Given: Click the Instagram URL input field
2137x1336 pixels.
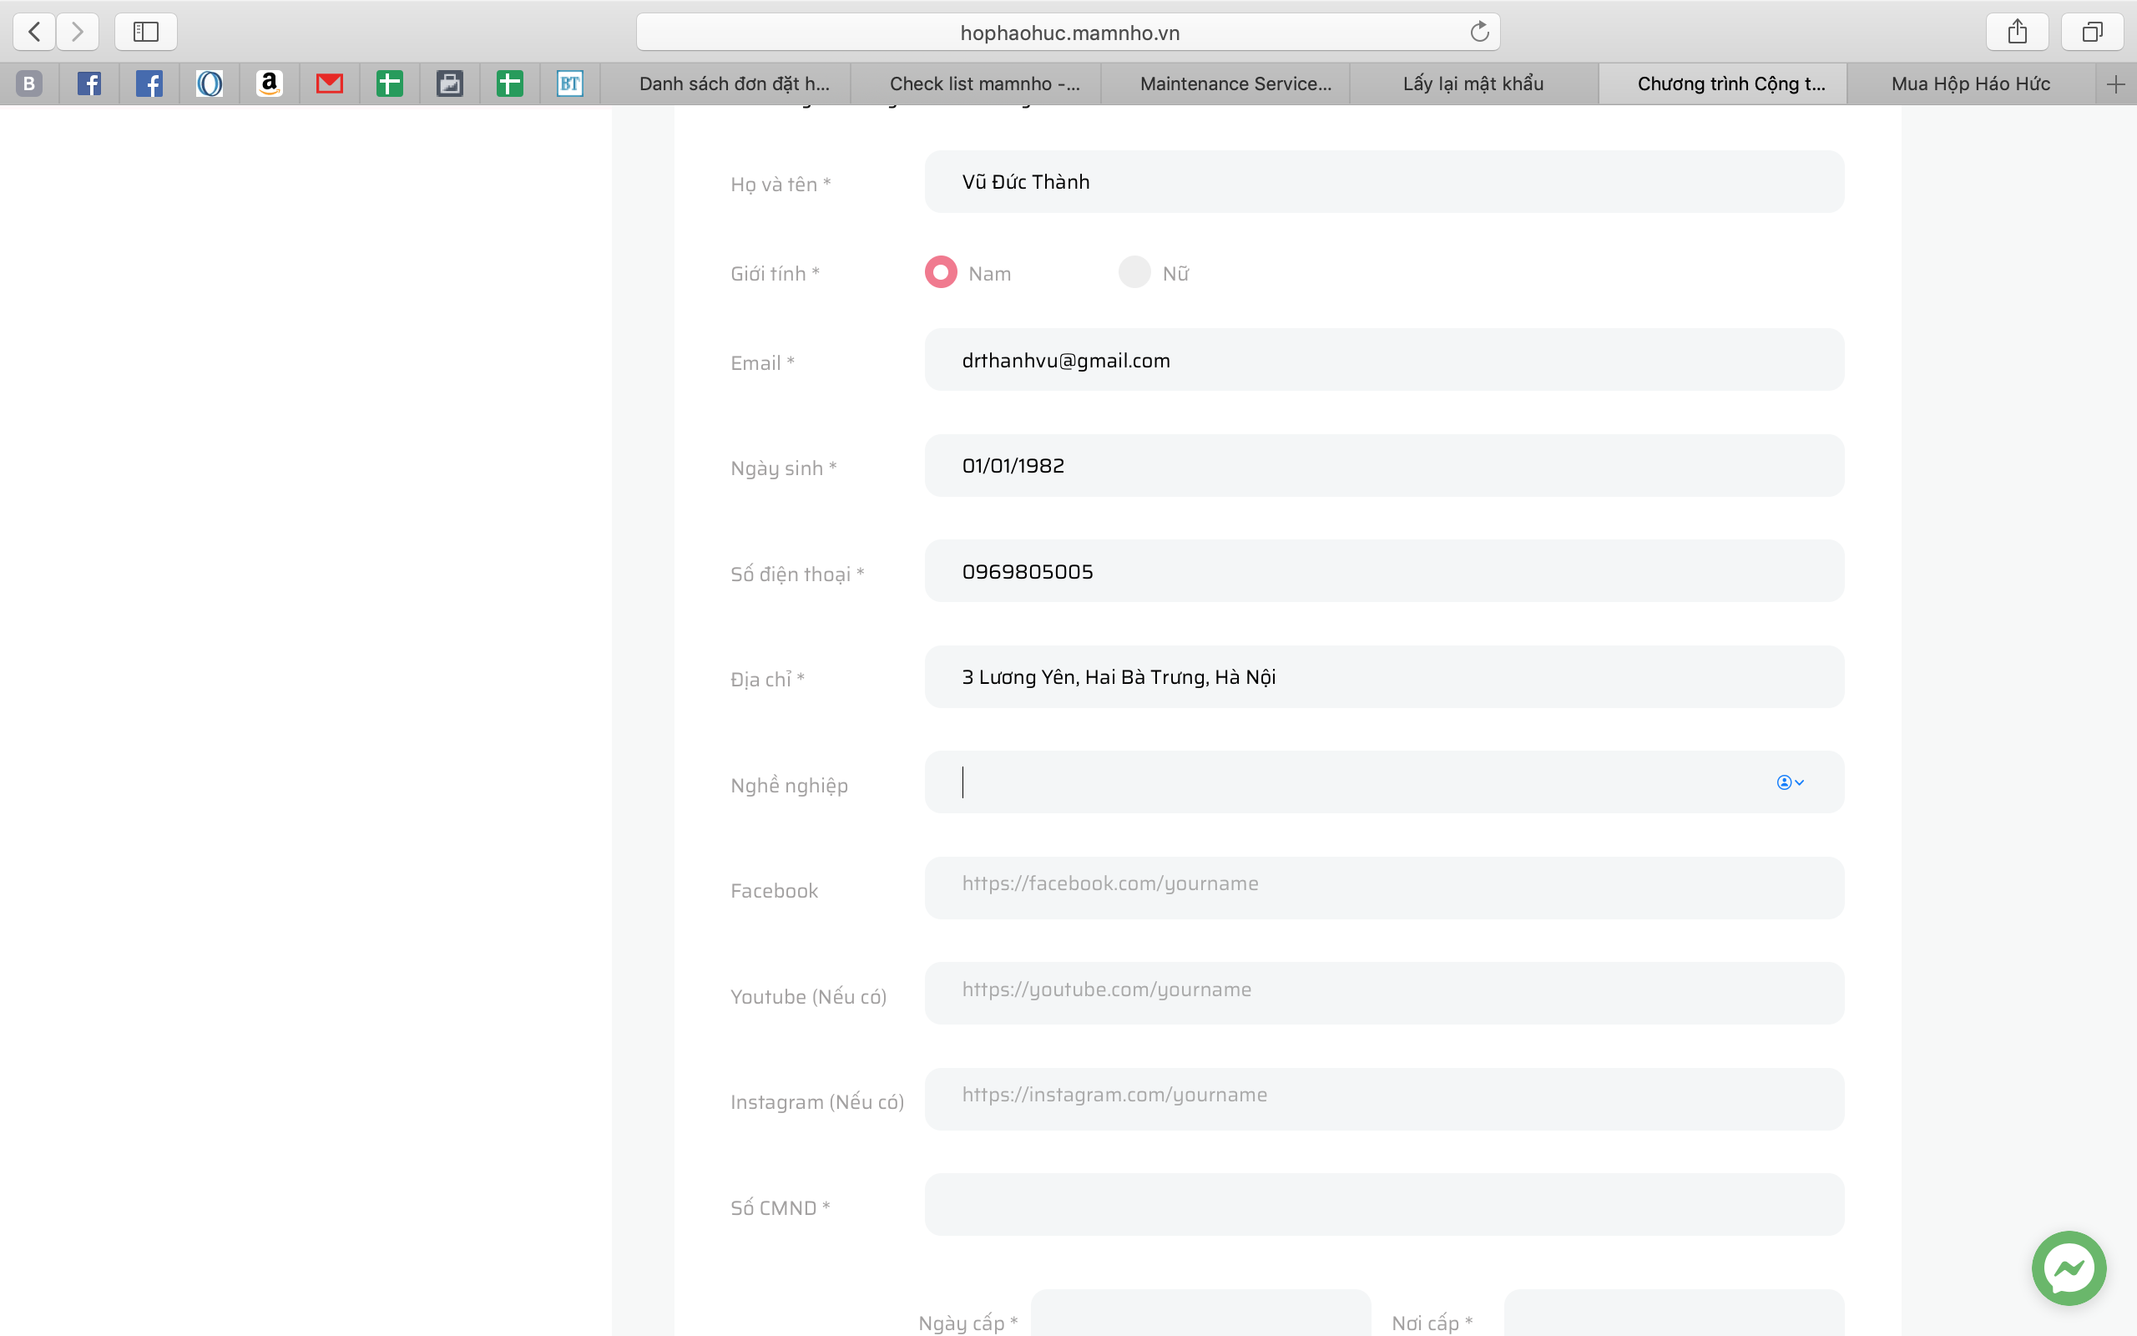Looking at the screenshot, I should (1384, 1099).
